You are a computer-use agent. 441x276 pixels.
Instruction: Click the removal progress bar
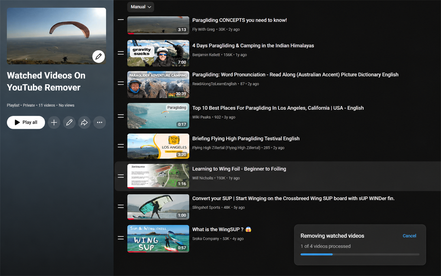click(360, 254)
